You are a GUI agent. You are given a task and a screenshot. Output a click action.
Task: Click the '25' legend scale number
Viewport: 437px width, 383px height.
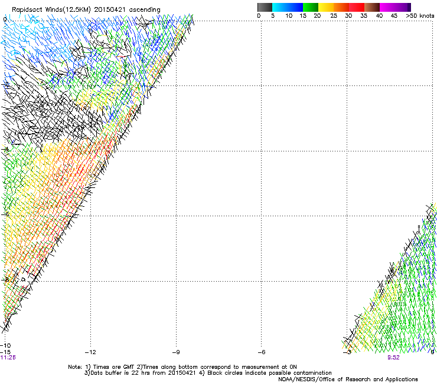[x=334, y=16]
